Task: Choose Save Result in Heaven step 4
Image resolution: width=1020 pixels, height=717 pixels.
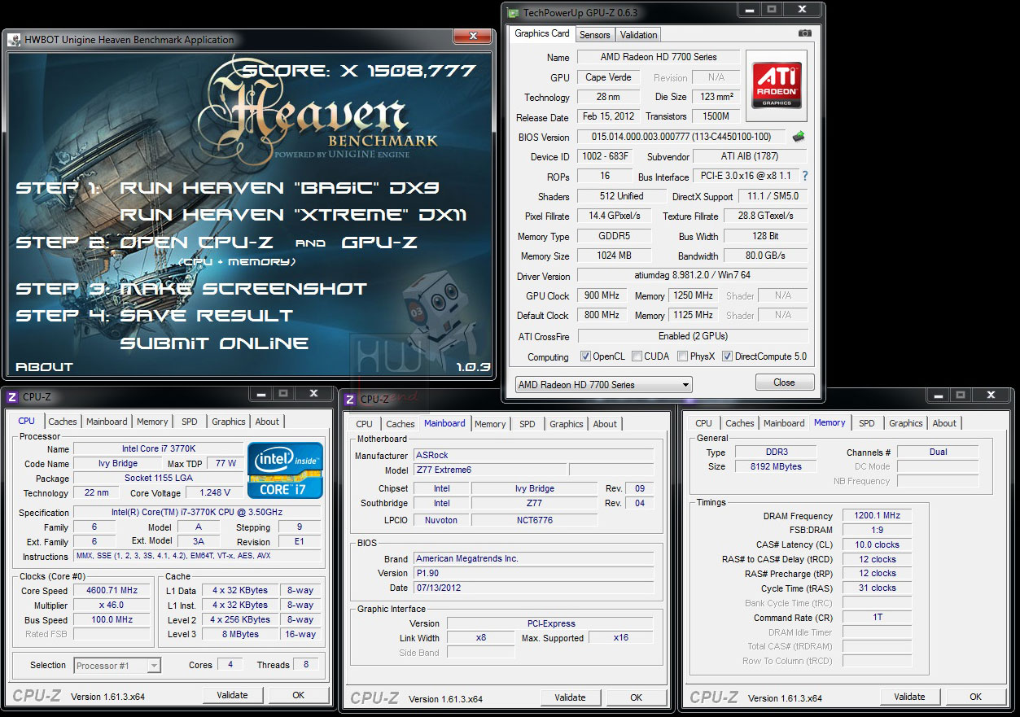Action: 206,316
